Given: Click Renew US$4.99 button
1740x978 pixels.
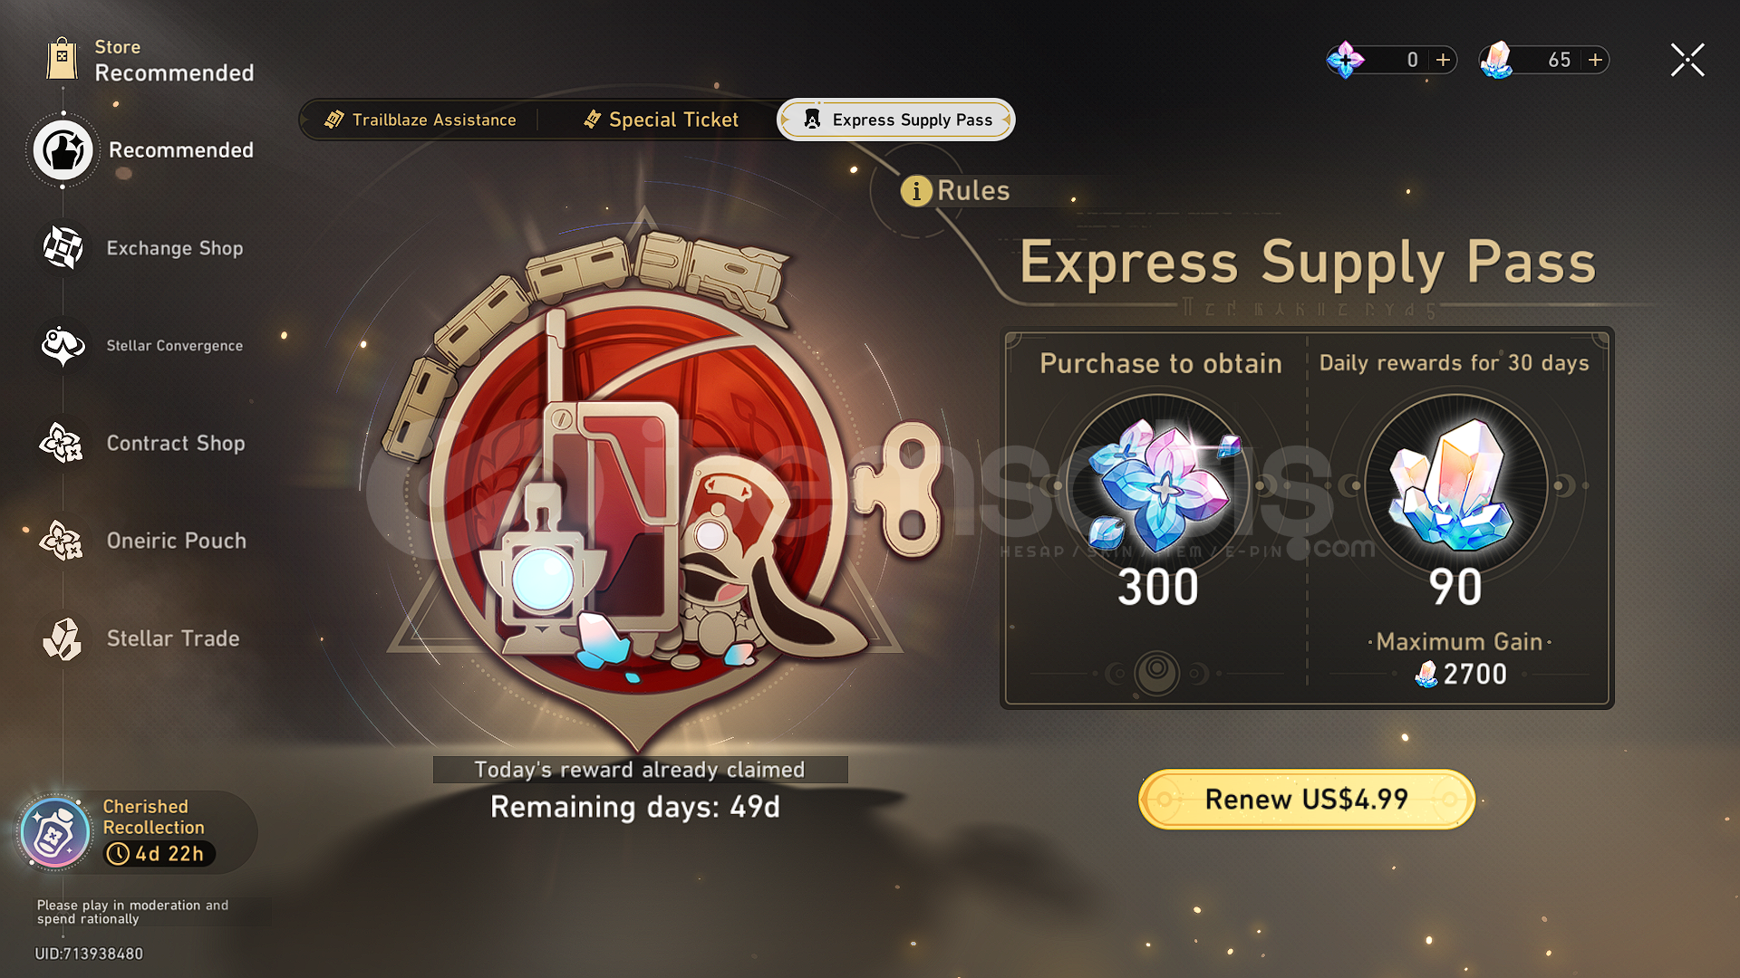Looking at the screenshot, I should click(1306, 799).
